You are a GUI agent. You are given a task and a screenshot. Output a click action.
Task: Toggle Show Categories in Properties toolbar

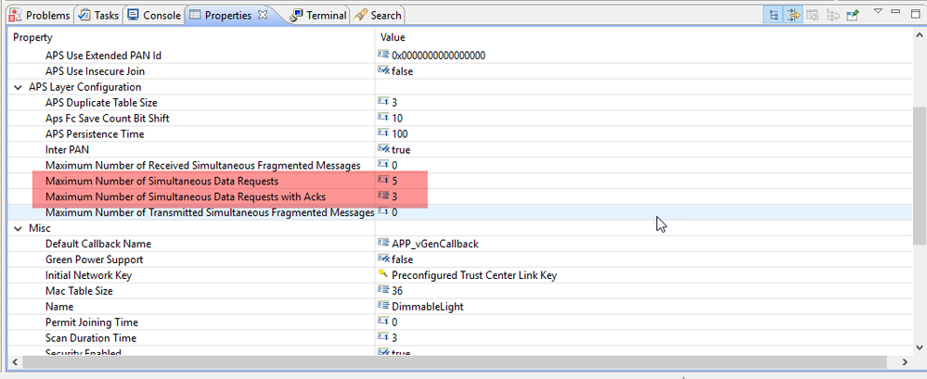[774, 15]
